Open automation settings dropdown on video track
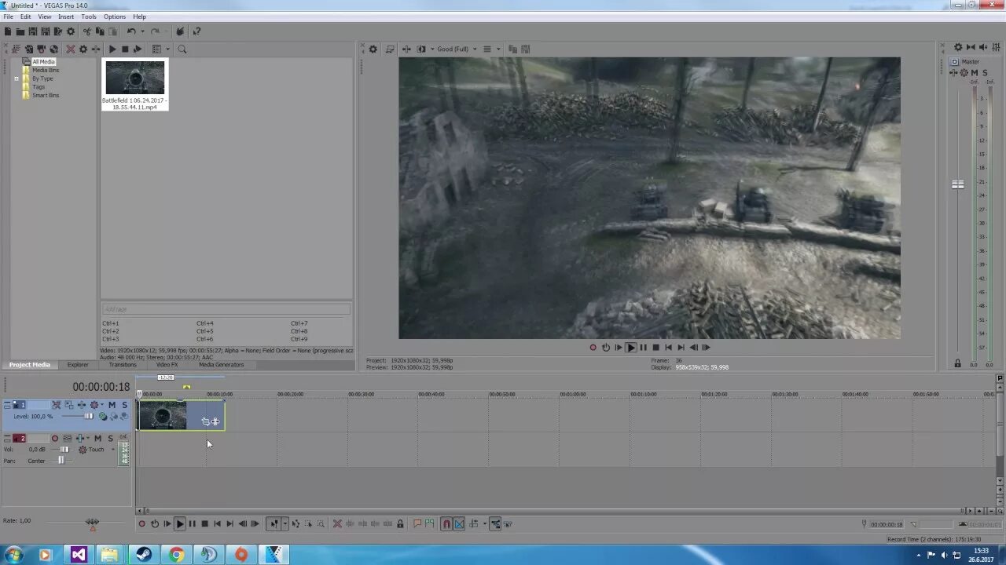 (102, 404)
